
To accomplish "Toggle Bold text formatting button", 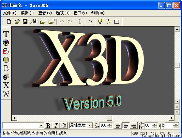I will click(48, 126).
